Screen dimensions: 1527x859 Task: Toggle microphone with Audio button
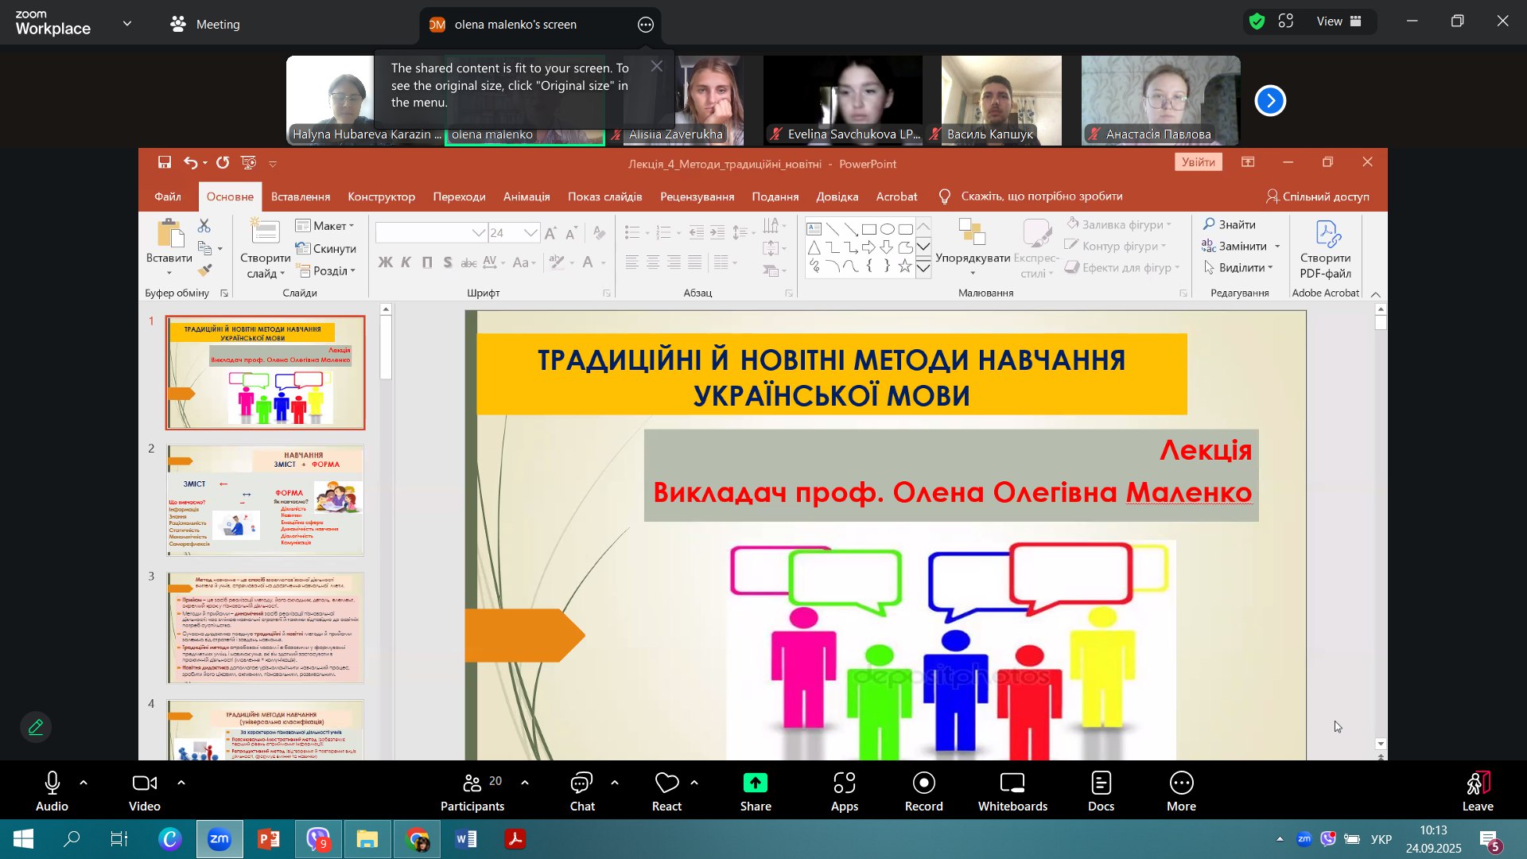[x=52, y=791]
